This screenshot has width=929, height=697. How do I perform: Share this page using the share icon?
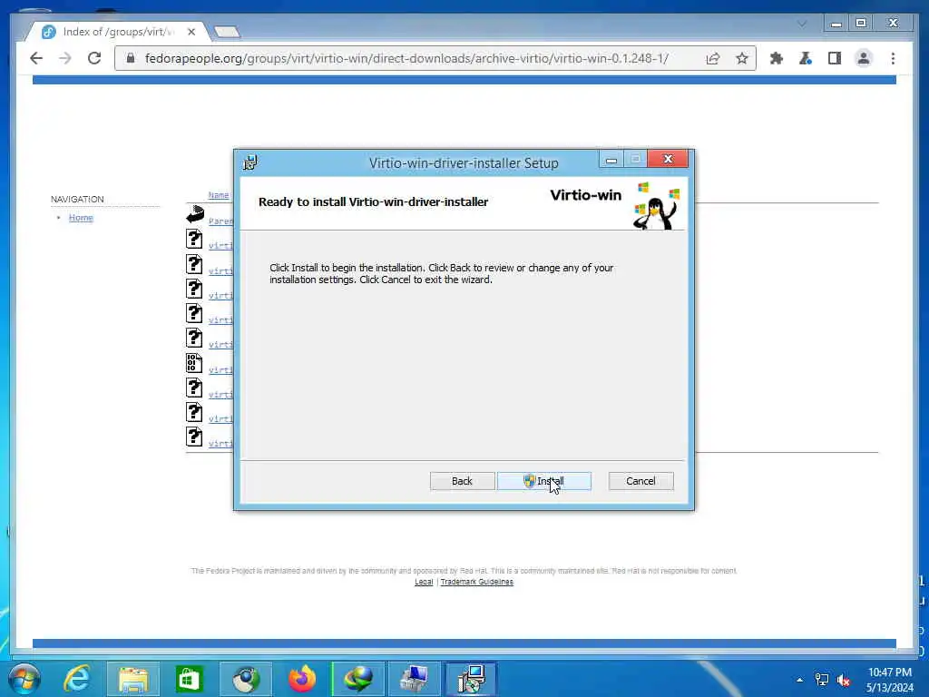coord(713,58)
